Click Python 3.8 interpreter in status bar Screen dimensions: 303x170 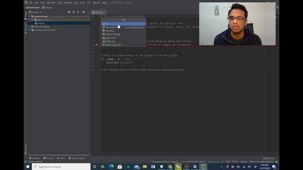[261, 161]
